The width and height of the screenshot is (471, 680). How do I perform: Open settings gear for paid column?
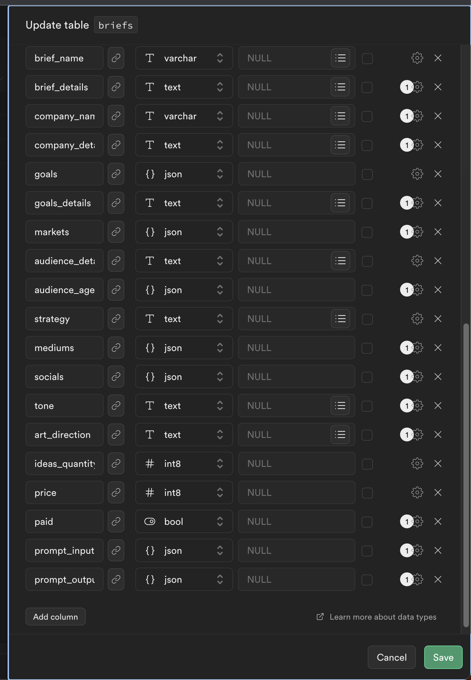(x=417, y=521)
